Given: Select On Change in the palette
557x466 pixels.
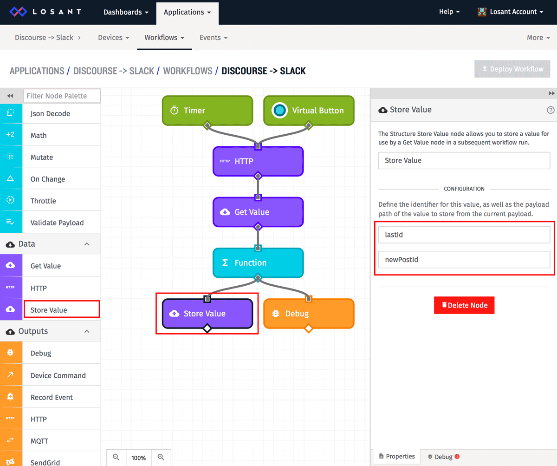Looking at the screenshot, I should (x=50, y=178).
